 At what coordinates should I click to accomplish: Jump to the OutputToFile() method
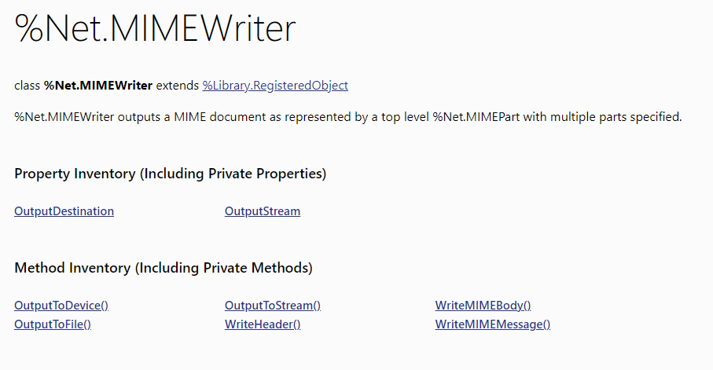point(53,324)
